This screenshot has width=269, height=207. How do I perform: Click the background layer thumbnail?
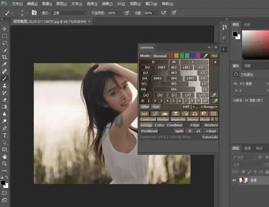pyautogui.click(x=243, y=180)
